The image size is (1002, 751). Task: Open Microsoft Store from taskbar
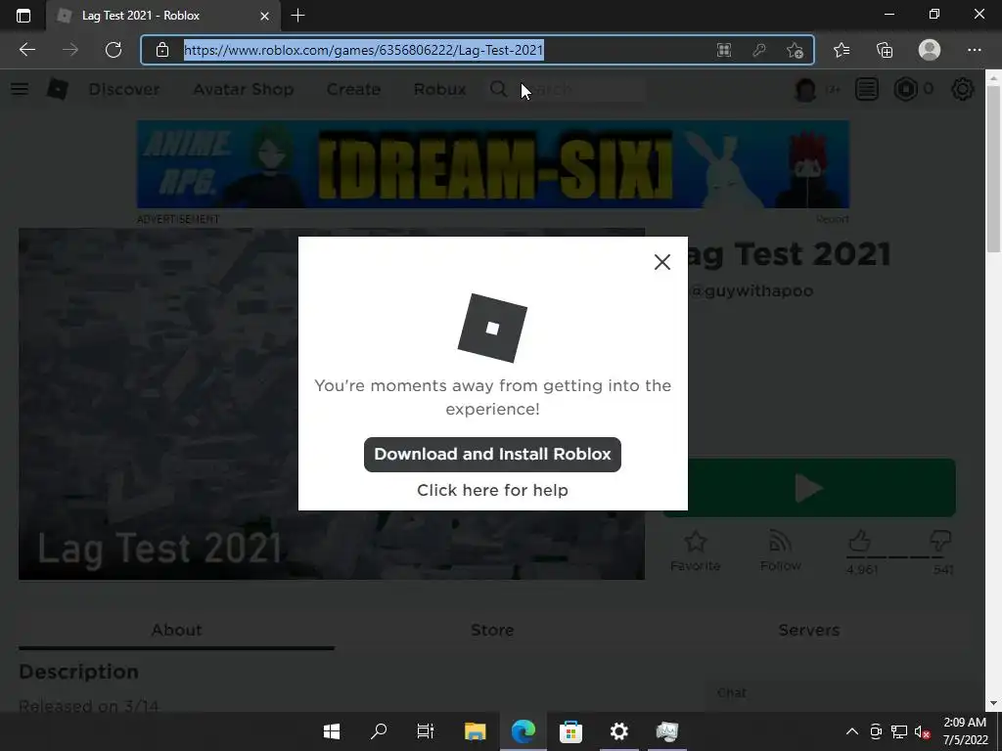coord(570,731)
